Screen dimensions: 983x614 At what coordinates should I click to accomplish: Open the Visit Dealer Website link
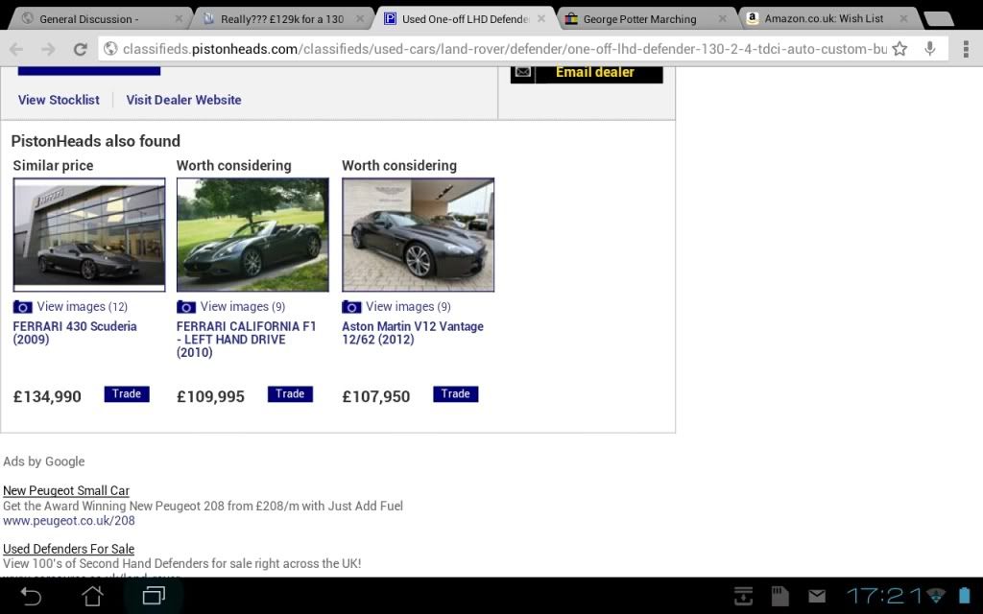tap(183, 100)
